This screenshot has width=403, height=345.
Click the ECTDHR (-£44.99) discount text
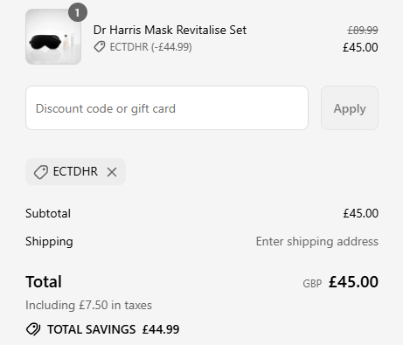[x=150, y=47]
